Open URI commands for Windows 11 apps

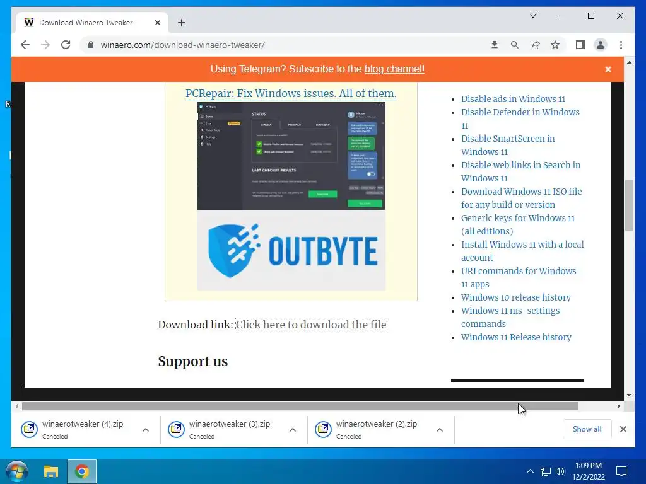coord(519,277)
